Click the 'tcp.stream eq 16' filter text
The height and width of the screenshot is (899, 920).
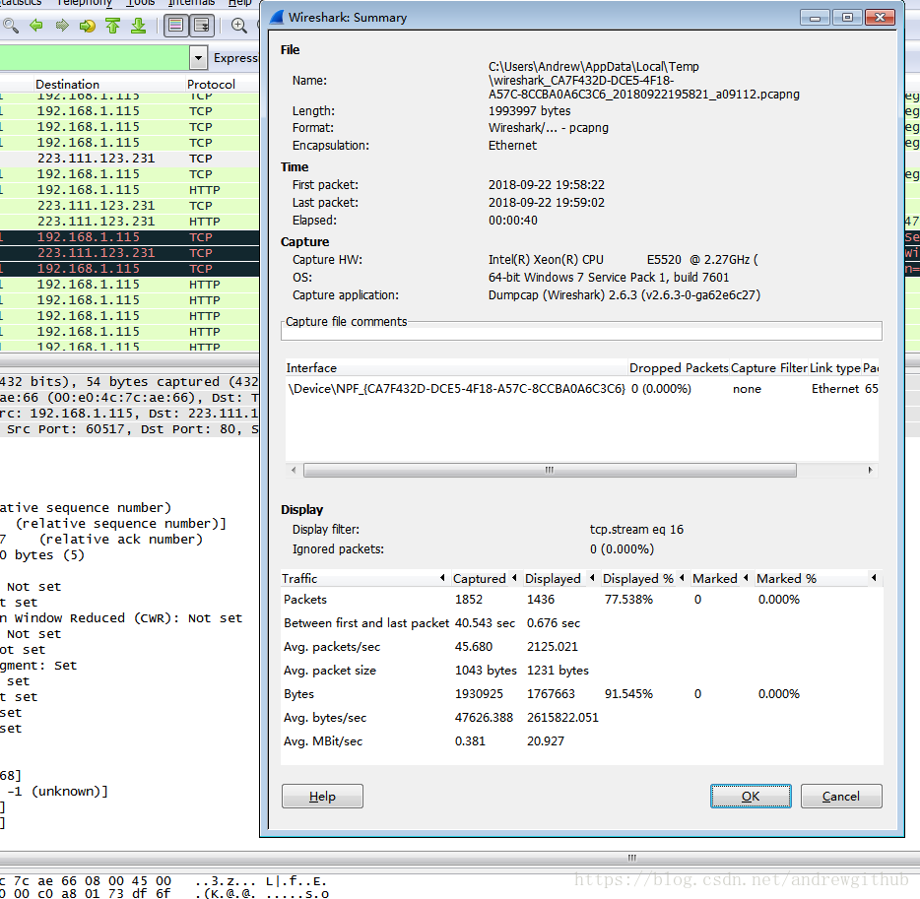[x=636, y=529]
